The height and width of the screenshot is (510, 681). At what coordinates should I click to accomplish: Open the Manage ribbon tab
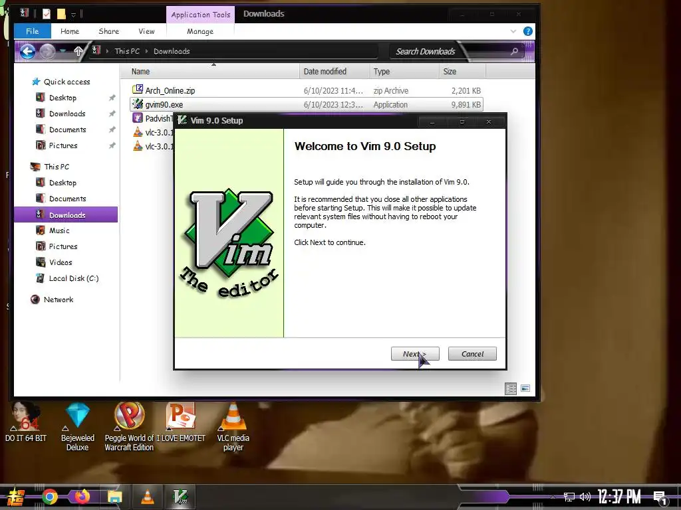click(200, 31)
